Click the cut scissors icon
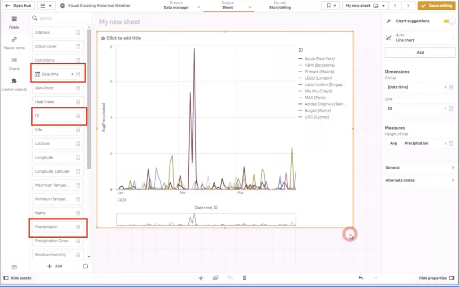This screenshot has height=287, width=459. pos(202,278)
